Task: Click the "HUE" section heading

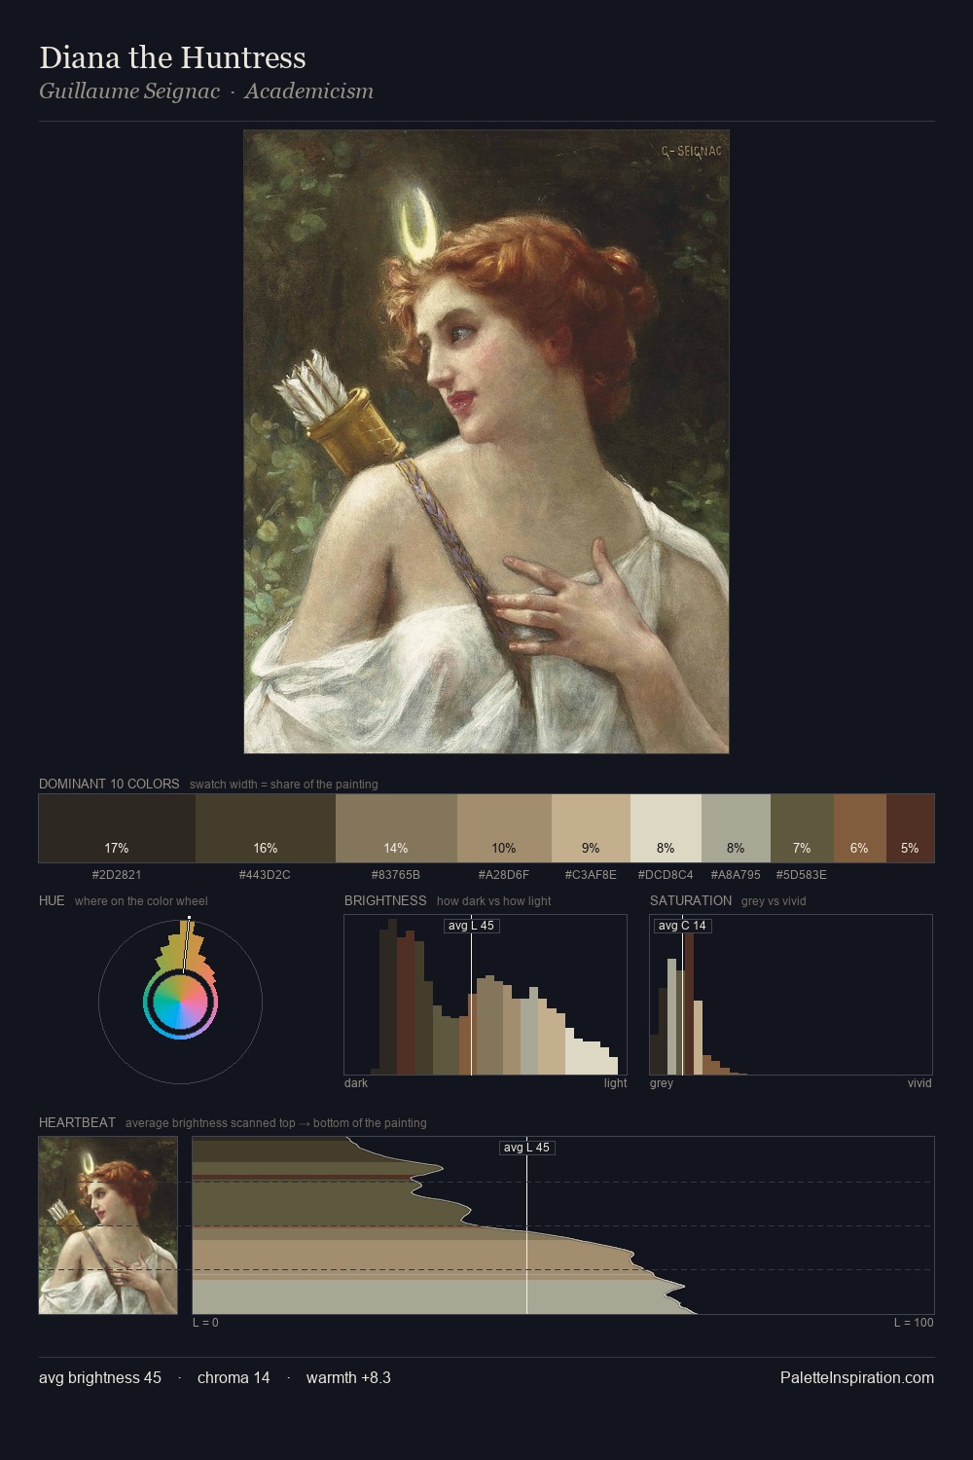Action: pyautogui.click(x=52, y=900)
